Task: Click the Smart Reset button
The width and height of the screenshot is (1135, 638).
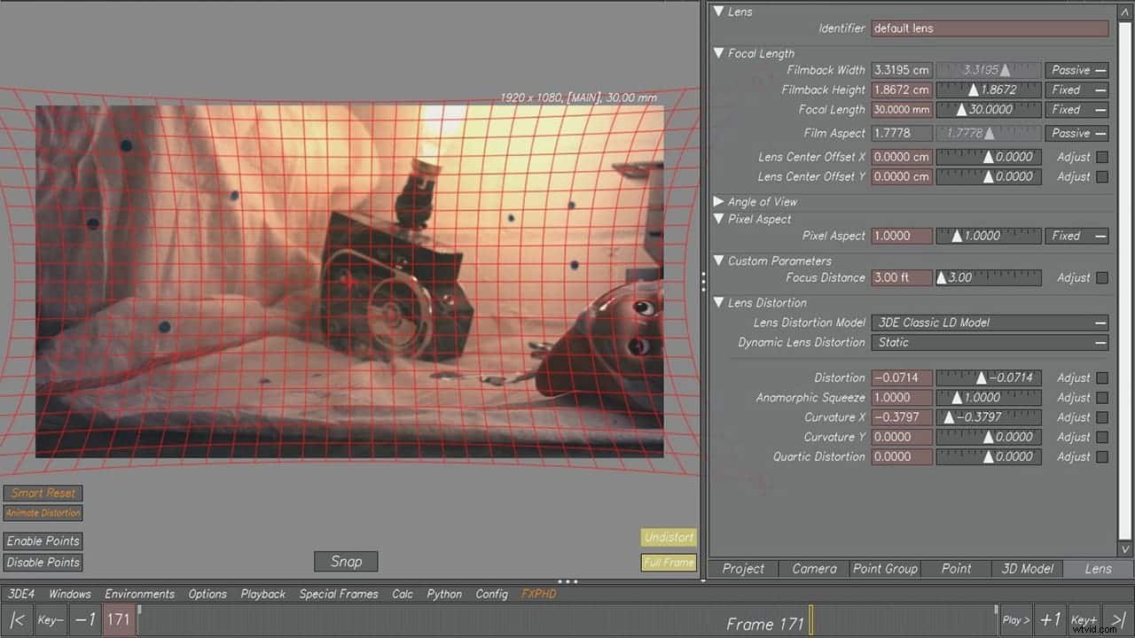Action: click(42, 493)
